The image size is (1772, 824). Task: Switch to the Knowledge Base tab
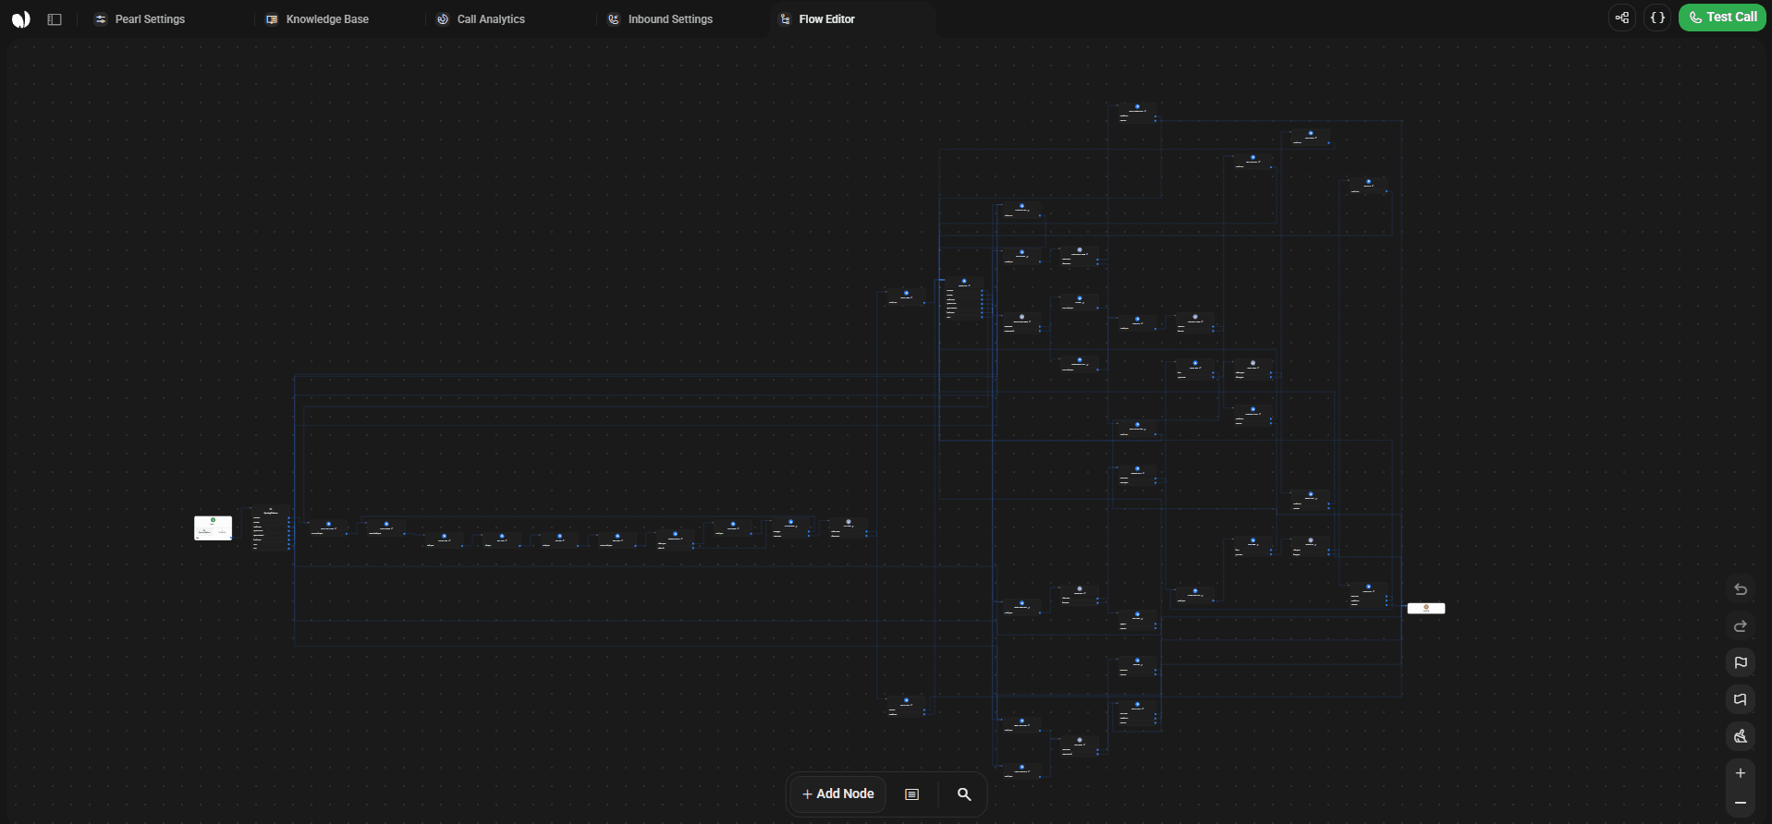[317, 19]
